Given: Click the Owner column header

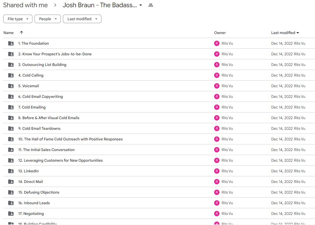Looking at the screenshot, I should (220, 33).
